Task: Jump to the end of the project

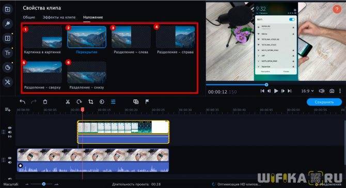Action: 290,91
